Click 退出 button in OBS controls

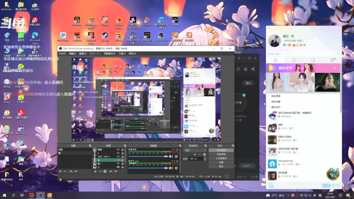(221, 167)
